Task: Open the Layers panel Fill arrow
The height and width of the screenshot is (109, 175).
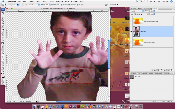Action: 154,14
